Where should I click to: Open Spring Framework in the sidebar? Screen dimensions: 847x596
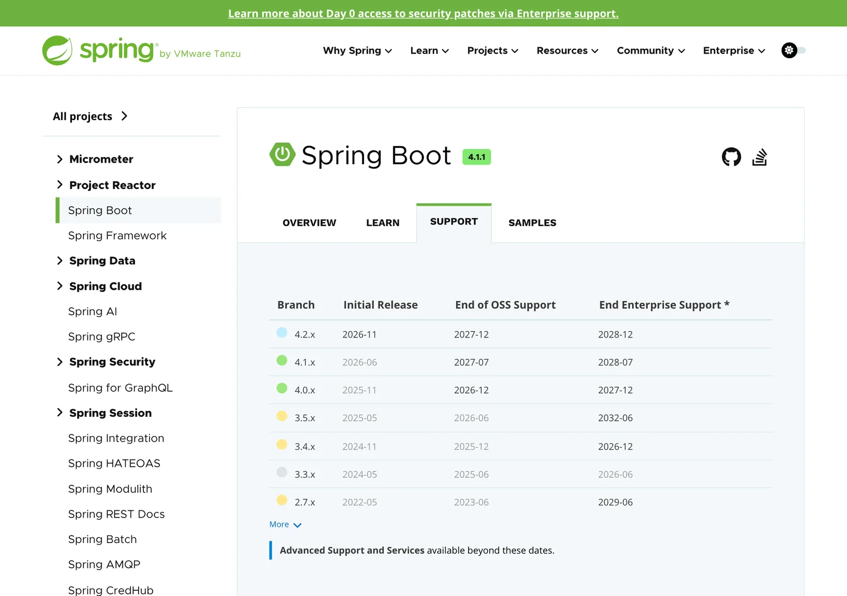tap(117, 236)
